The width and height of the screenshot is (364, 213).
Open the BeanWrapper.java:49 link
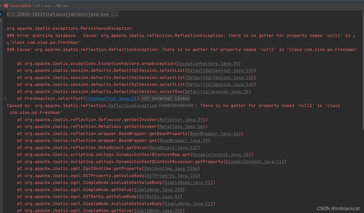(x=183, y=141)
